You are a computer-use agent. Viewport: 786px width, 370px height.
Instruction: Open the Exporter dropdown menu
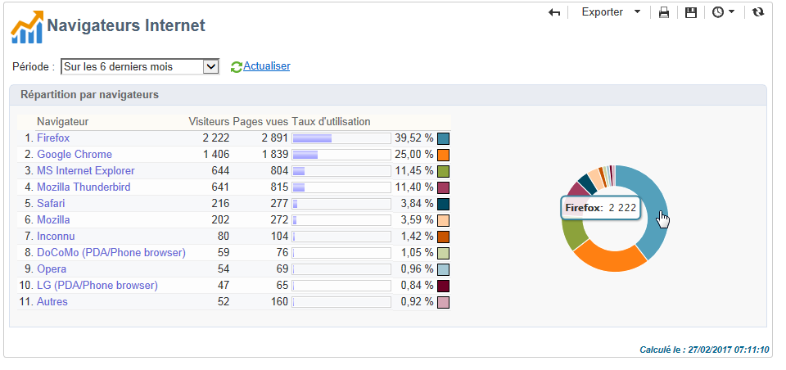[611, 12]
